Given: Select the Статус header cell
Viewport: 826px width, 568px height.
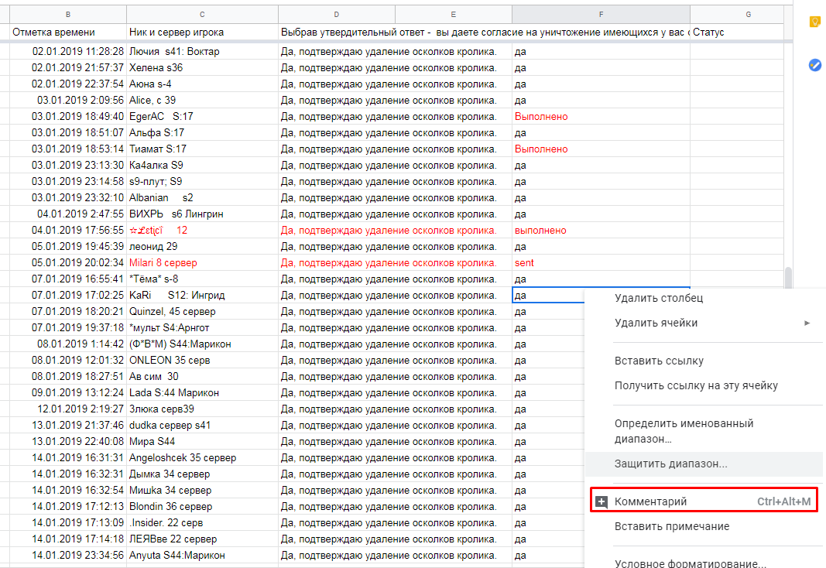Looking at the screenshot, I should point(735,32).
